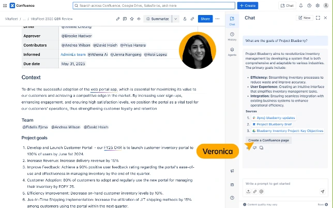This screenshot has width=333, height=208.
Task: Click the AdminEx team link
Action: (73, 55)
